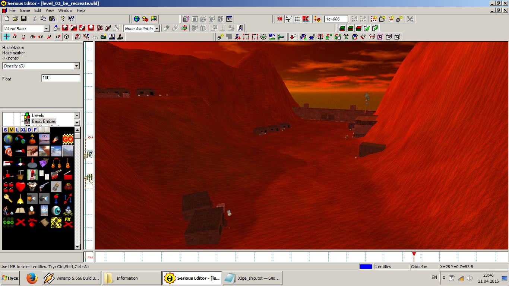Click the Float value field showing 100
The width and height of the screenshot is (509, 286).
61,78
